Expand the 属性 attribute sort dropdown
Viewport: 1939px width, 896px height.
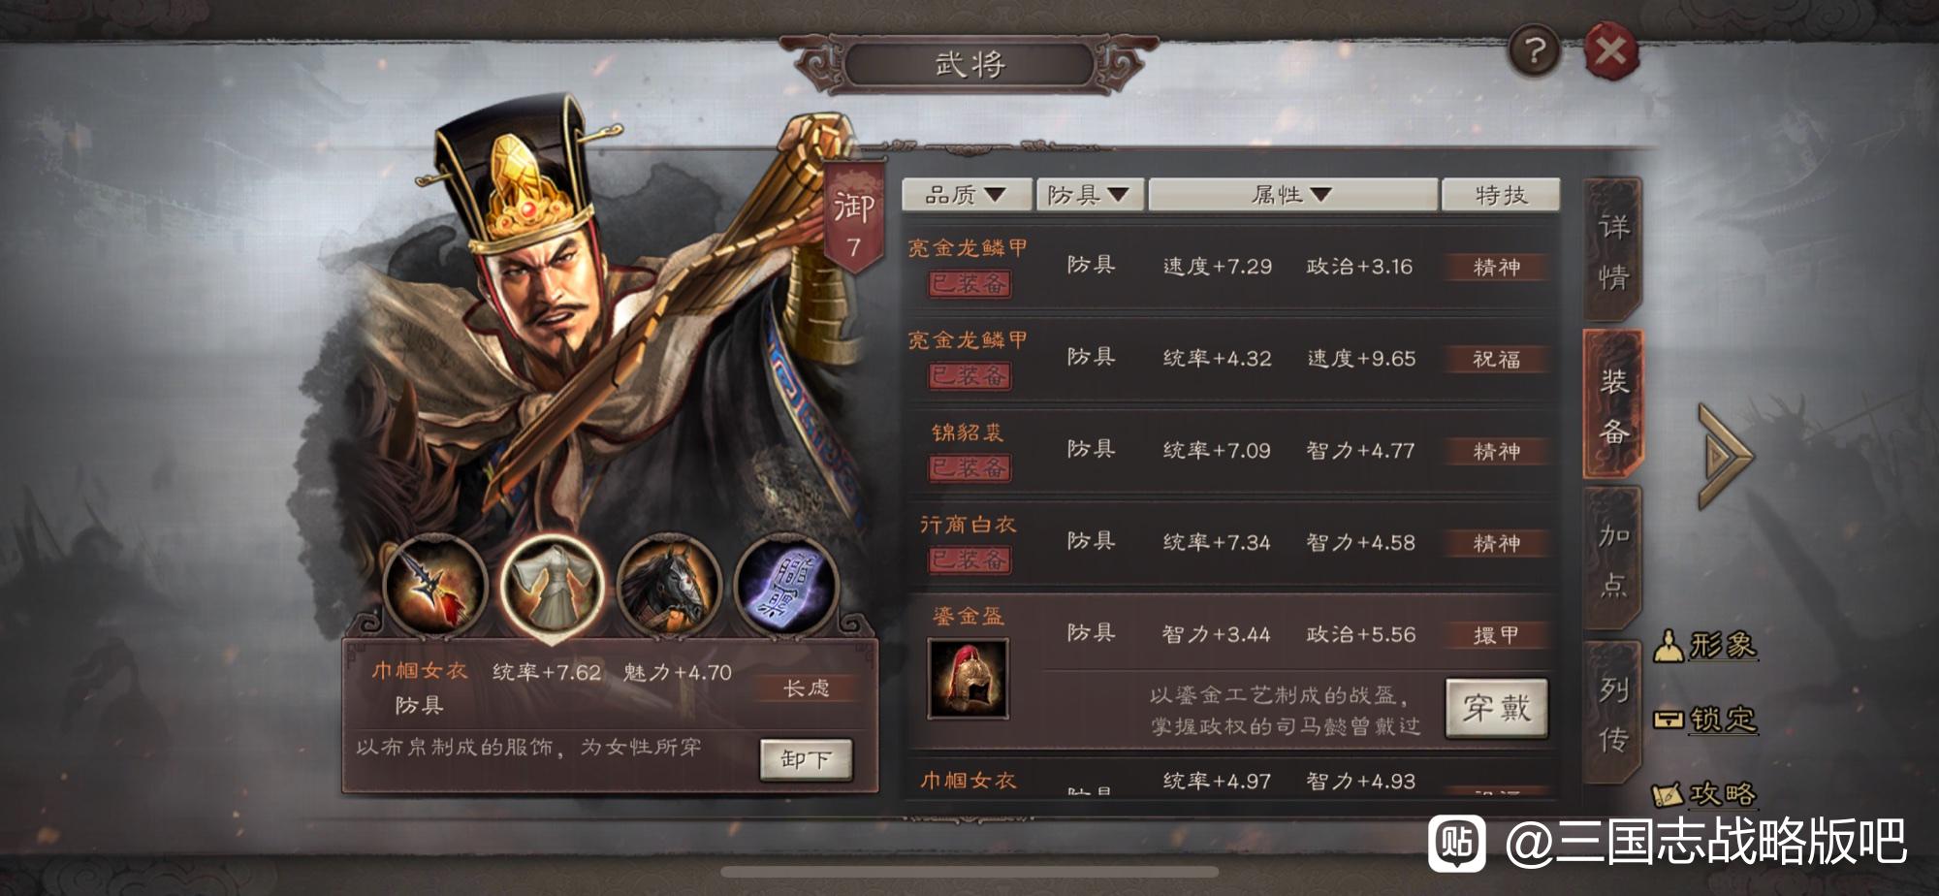pos(1292,195)
